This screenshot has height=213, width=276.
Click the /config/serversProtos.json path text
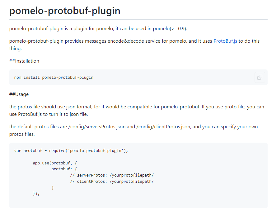(97, 127)
